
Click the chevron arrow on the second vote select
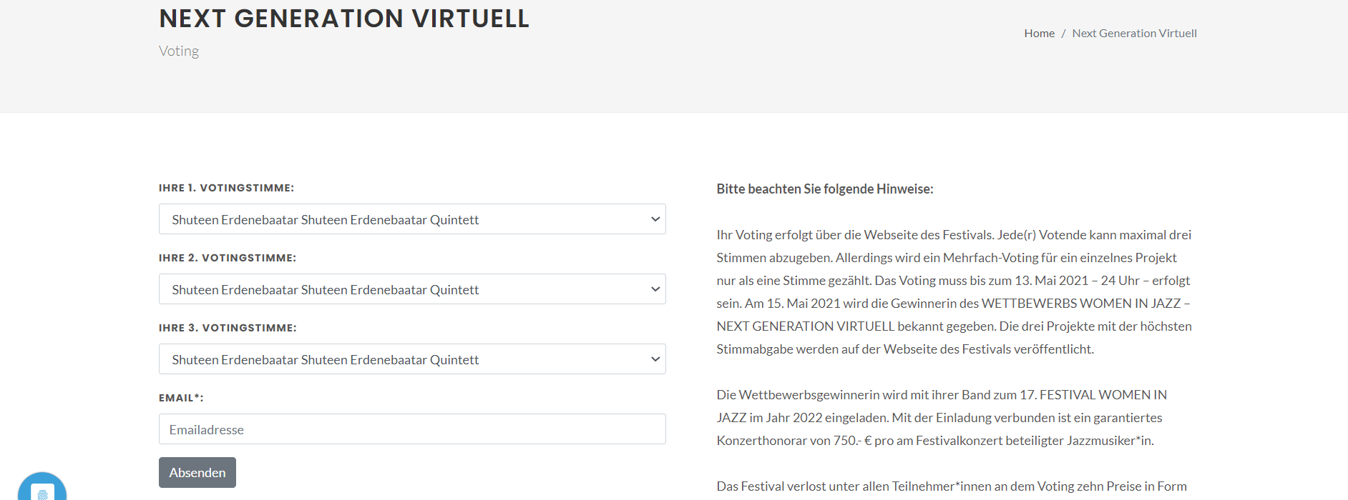655,289
